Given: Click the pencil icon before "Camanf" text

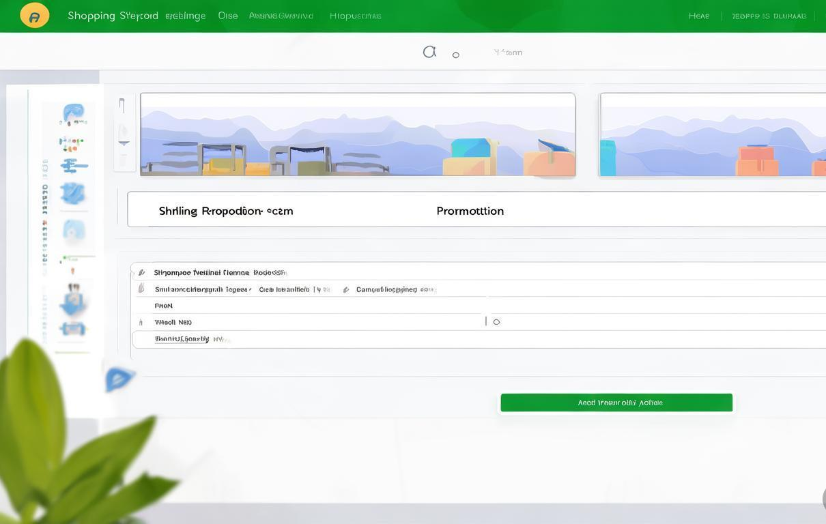Looking at the screenshot, I should tap(346, 289).
